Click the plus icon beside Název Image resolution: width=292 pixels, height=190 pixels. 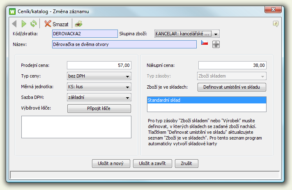coord(216,44)
